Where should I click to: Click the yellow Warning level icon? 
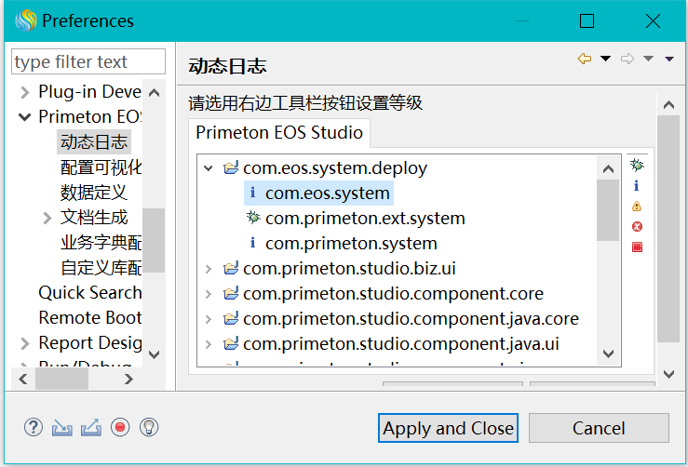click(637, 207)
